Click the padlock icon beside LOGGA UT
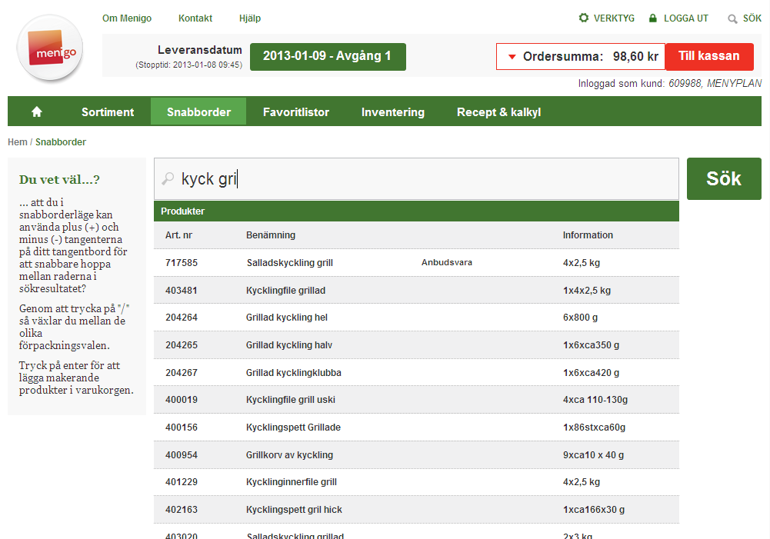This screenshot has height=539, width=770. pyautogui.click(x=652, y=18)
